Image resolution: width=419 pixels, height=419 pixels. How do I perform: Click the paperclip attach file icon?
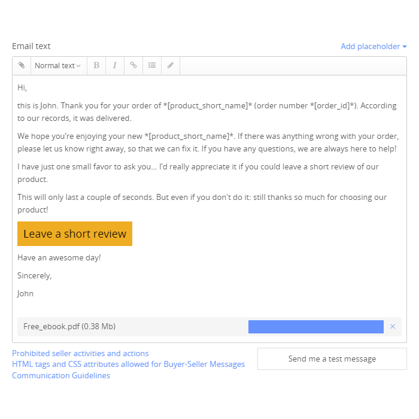click(x=22, y=66)
